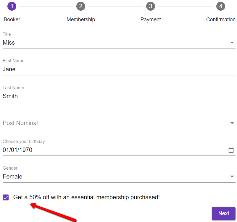Click the Last Name field label

tap(13, 87)
